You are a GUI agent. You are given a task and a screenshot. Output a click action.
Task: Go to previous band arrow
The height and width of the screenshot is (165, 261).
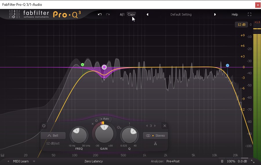(x=147, y=126)
